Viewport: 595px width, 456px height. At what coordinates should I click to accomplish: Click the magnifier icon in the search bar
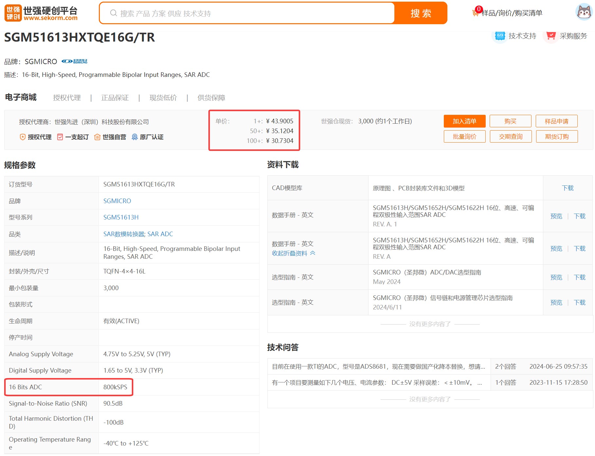113,13
